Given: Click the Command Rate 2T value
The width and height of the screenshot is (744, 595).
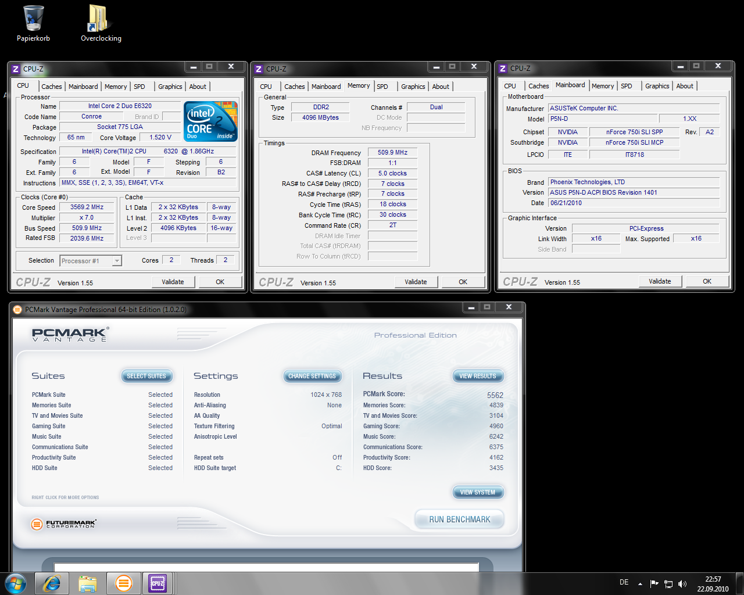Looking at the screenshot, I should point(392,225).
